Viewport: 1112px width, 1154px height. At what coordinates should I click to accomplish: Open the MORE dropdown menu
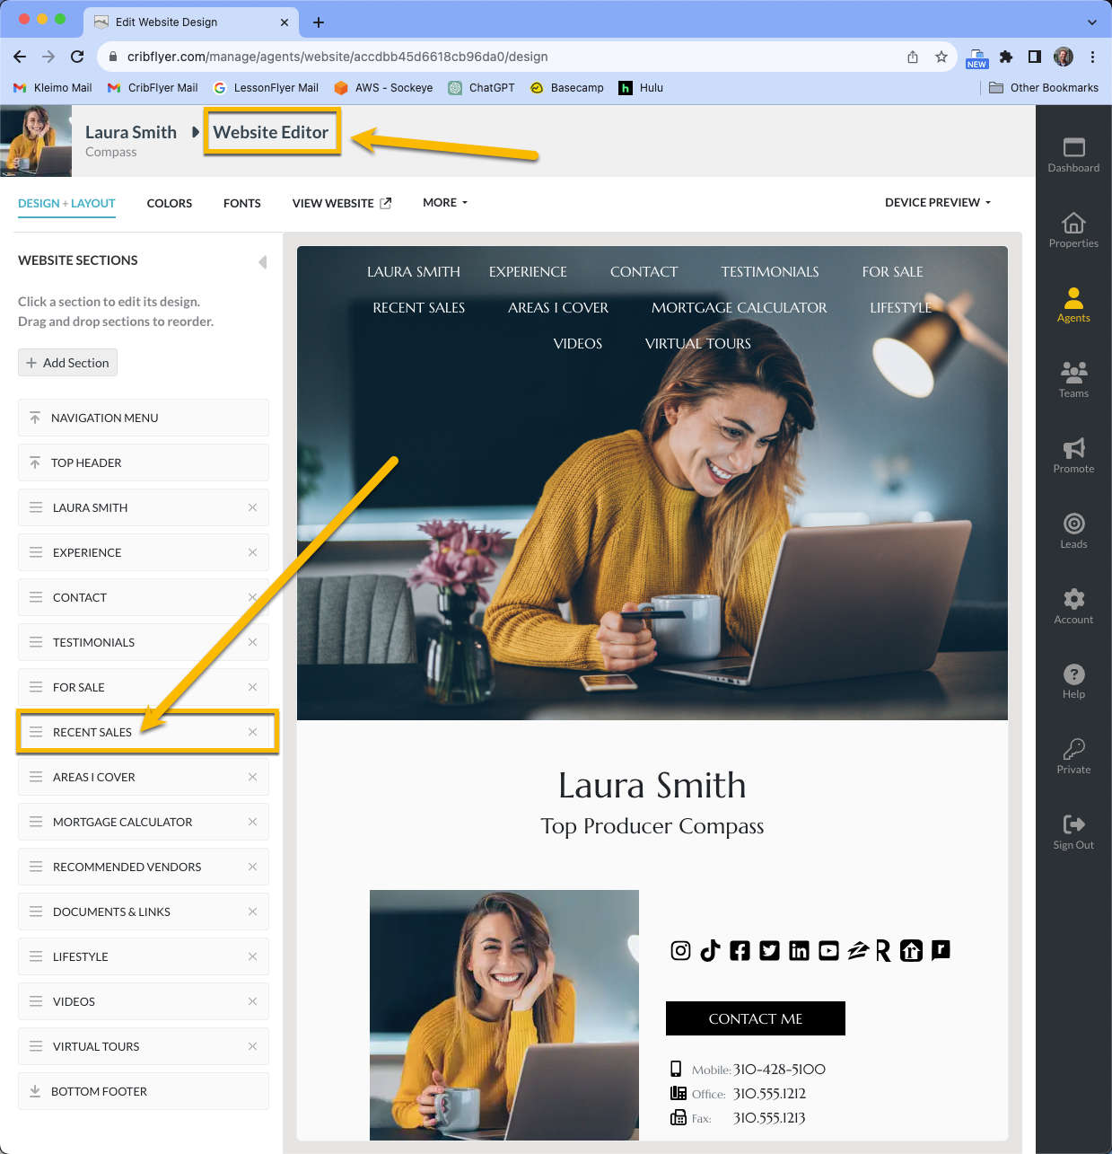tap(445, 203)
